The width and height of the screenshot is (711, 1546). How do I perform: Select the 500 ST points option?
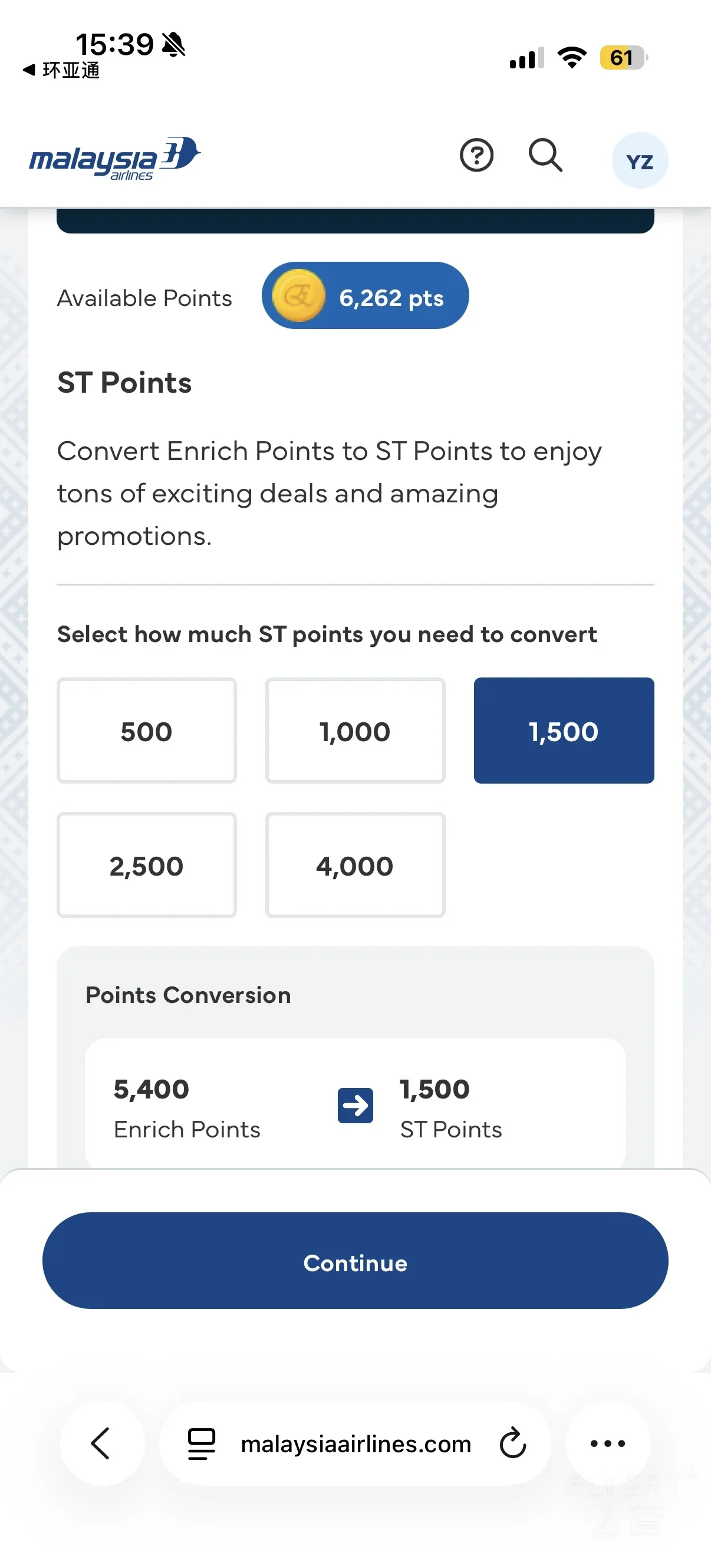(x=146, y=731)
